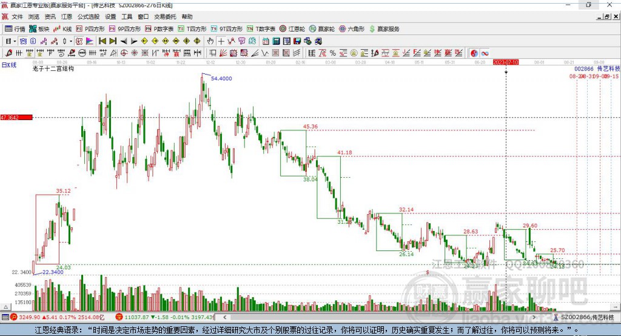Click the red 47.3642 price label
The width and height of the screenshot is (621, 336).
pyautogui.click(x=16, y=117)
